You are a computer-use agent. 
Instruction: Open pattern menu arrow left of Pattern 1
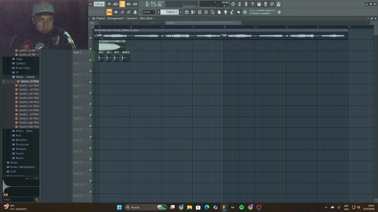point(158,12)
